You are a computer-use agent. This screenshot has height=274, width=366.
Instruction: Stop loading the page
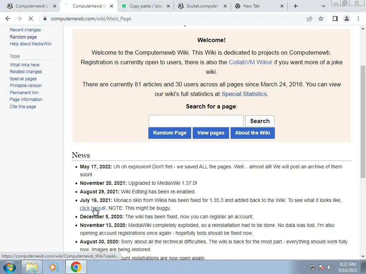31,19
